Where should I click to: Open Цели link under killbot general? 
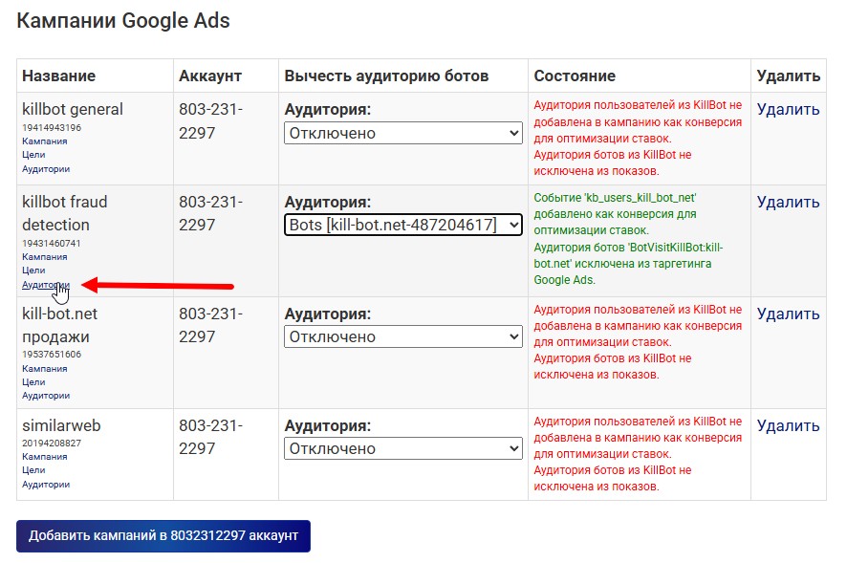[x=33, y=155]
